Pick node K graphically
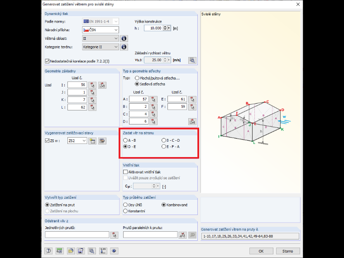This screenshot has width=344, height=258. [92, 100]
